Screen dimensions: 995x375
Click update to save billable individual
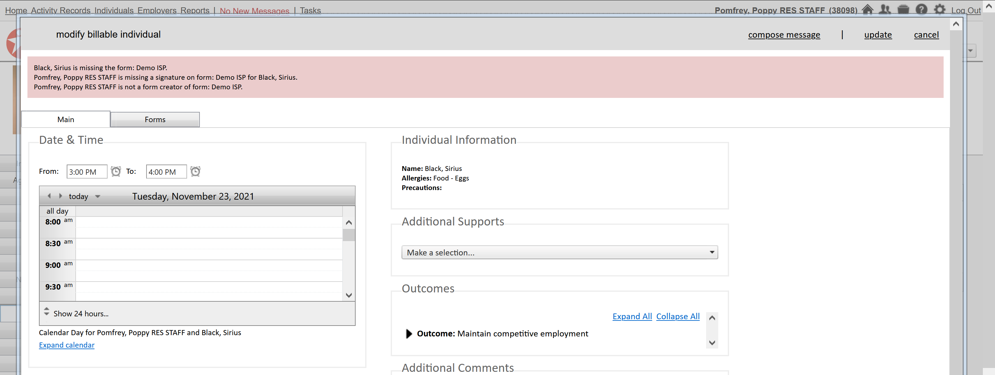click(x=878, y=35)
